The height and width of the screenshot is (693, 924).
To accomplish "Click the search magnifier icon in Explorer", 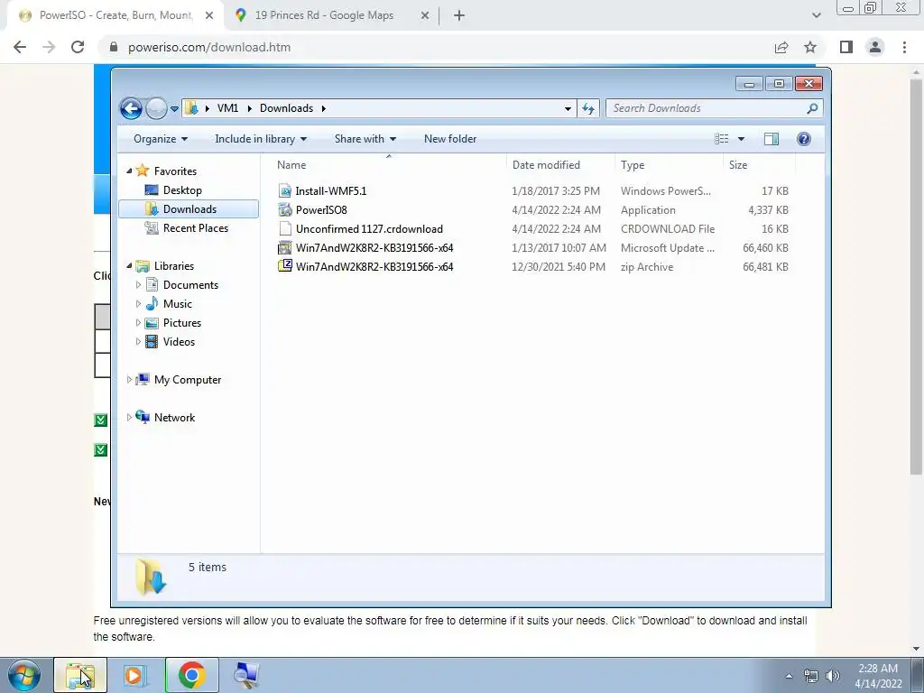I will coord(812,108).
